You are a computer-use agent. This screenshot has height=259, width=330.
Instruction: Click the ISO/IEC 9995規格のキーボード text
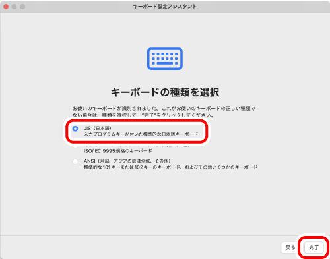coord(118,151)
